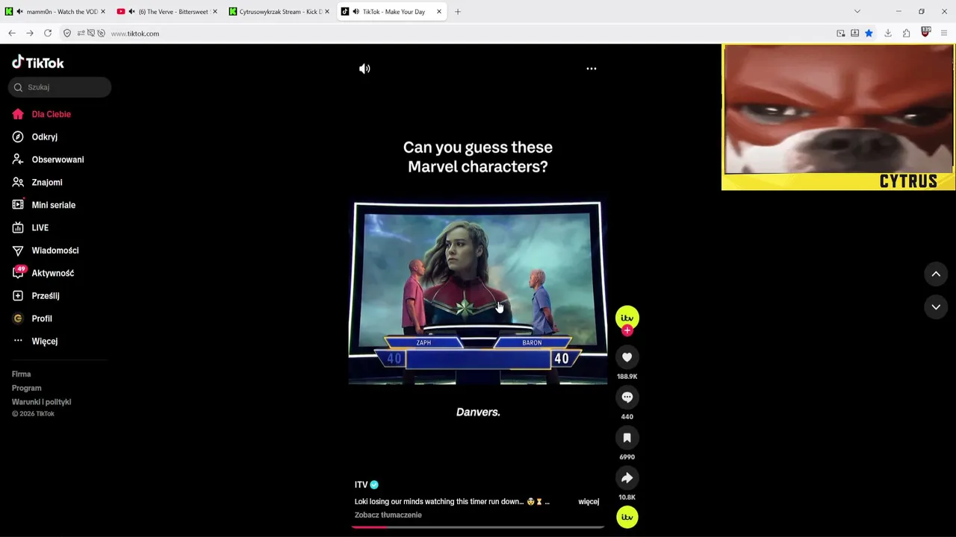
Task: Open the comments with the speech bubble icon
Action: [627, 398]
